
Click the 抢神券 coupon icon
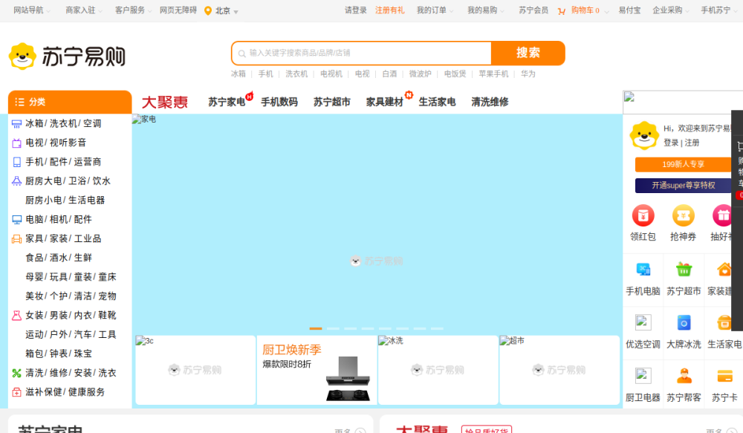tap(684, 215)
